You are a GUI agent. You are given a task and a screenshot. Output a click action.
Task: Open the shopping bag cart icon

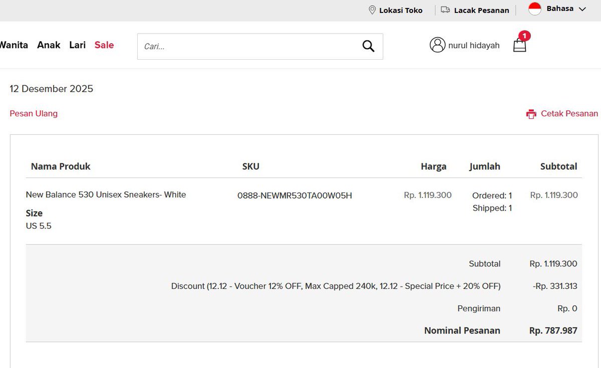[x=520, y=46]
